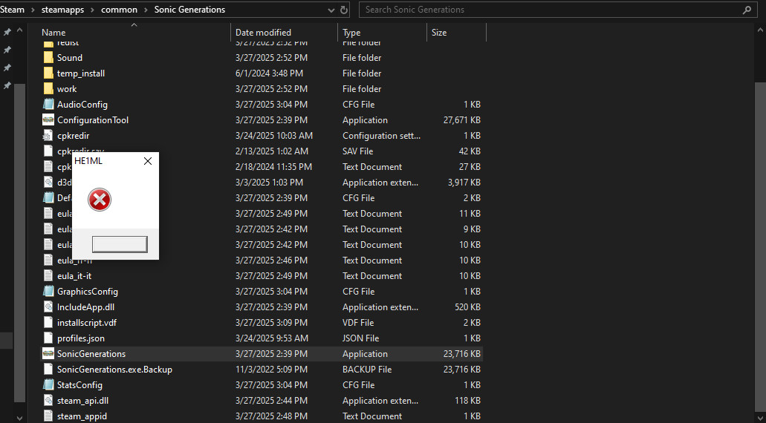Click the steam_appid text file icon
Screen dimensions: 766x423
pyautogui.click(x=48, y=416)
